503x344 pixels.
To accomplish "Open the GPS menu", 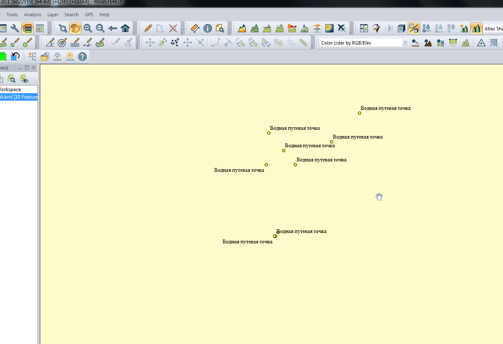I will [x=89, y=15].
